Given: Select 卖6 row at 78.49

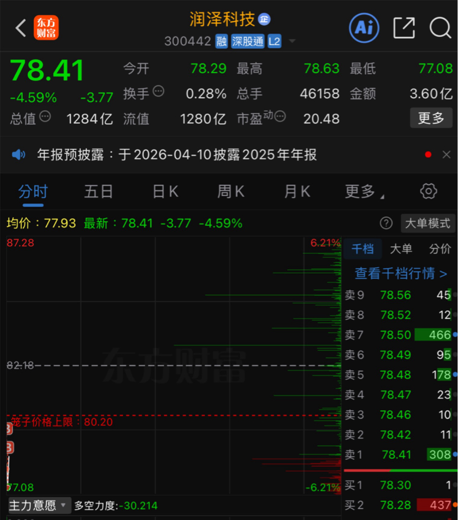Looking at the screenshot, I should 400,354.
